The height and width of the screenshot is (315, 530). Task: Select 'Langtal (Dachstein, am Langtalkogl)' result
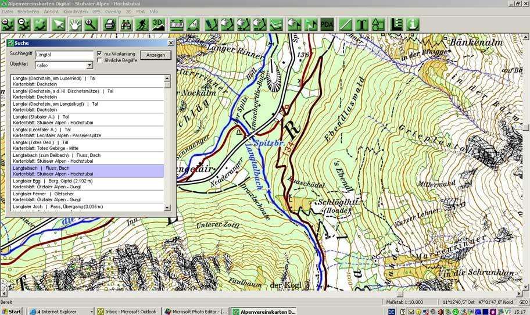click(x=87, y=107)
